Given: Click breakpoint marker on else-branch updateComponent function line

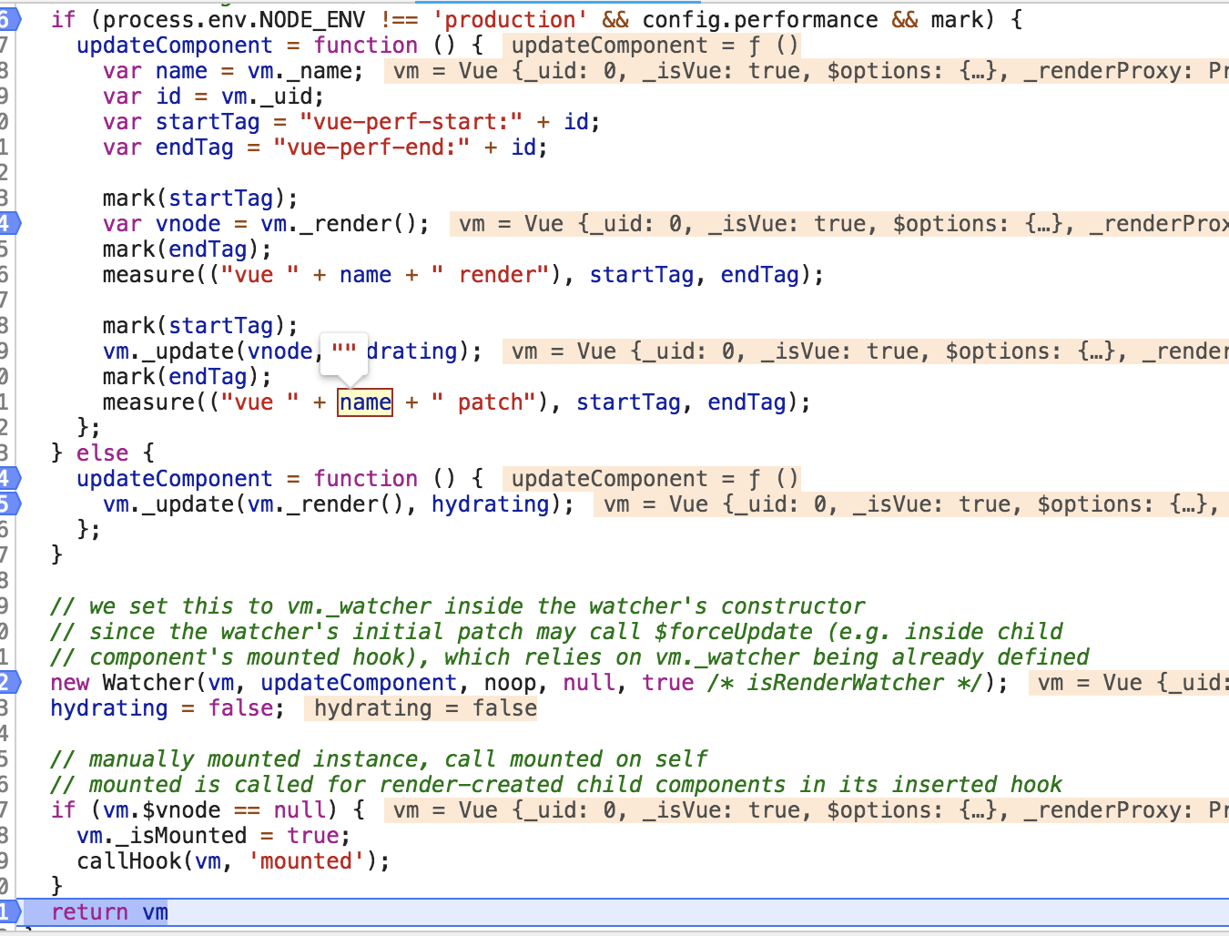Looking at the screenshot, I should [x=7, y=478].
